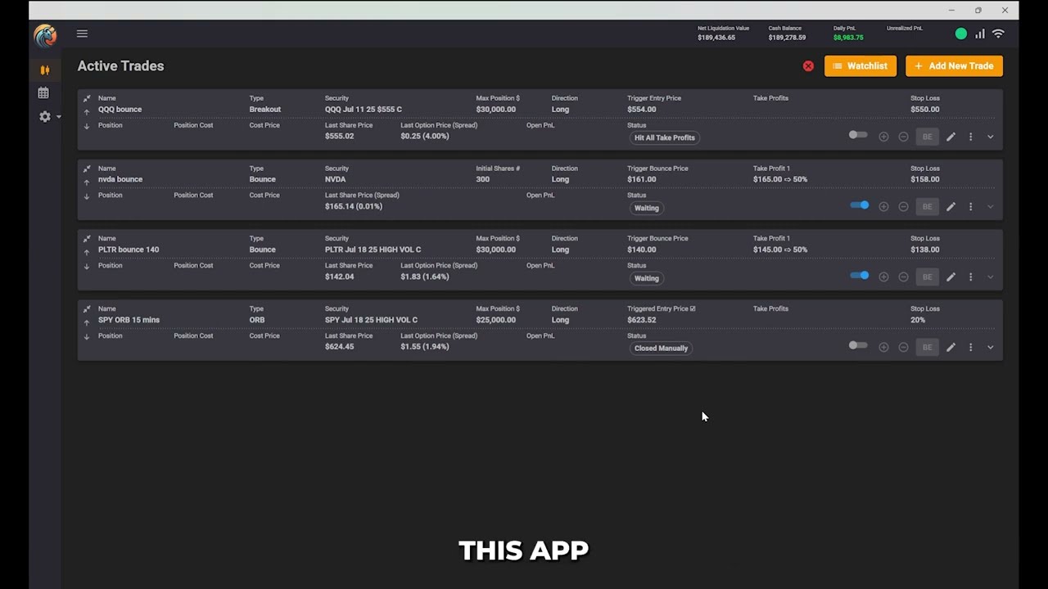
Task: Collapse the PLTR bounce 140 trade card
Action: coord(87,240)
